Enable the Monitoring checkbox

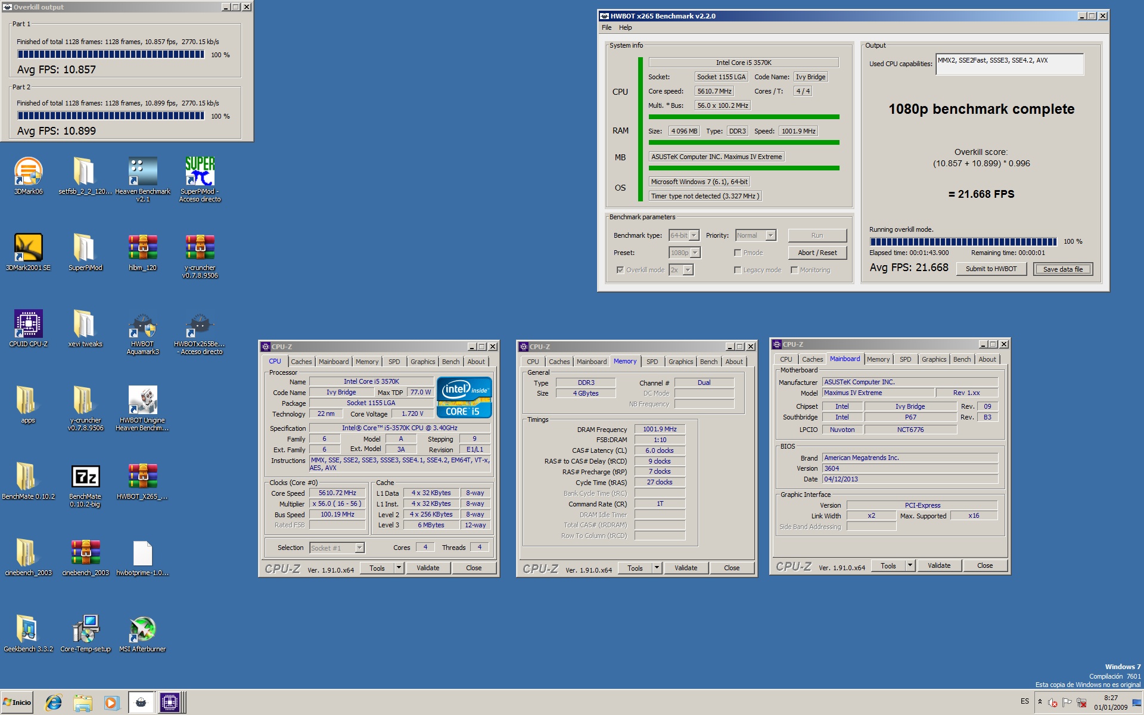pos(794,270)
